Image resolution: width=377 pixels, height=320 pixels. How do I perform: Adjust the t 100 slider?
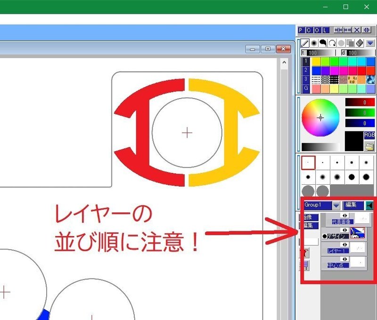(319, 53)
